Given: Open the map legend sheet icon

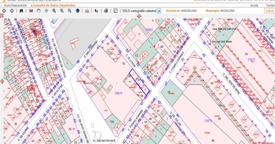Looking at the screenshot, I should click(x=116, y=11).
